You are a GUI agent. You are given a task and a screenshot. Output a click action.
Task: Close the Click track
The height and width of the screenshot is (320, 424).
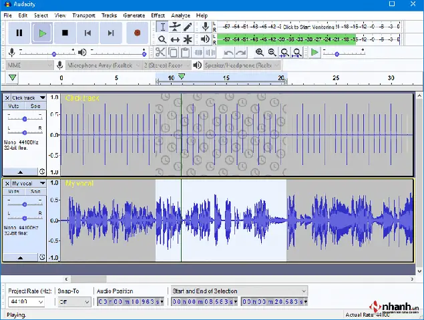[x=7, y=98]
